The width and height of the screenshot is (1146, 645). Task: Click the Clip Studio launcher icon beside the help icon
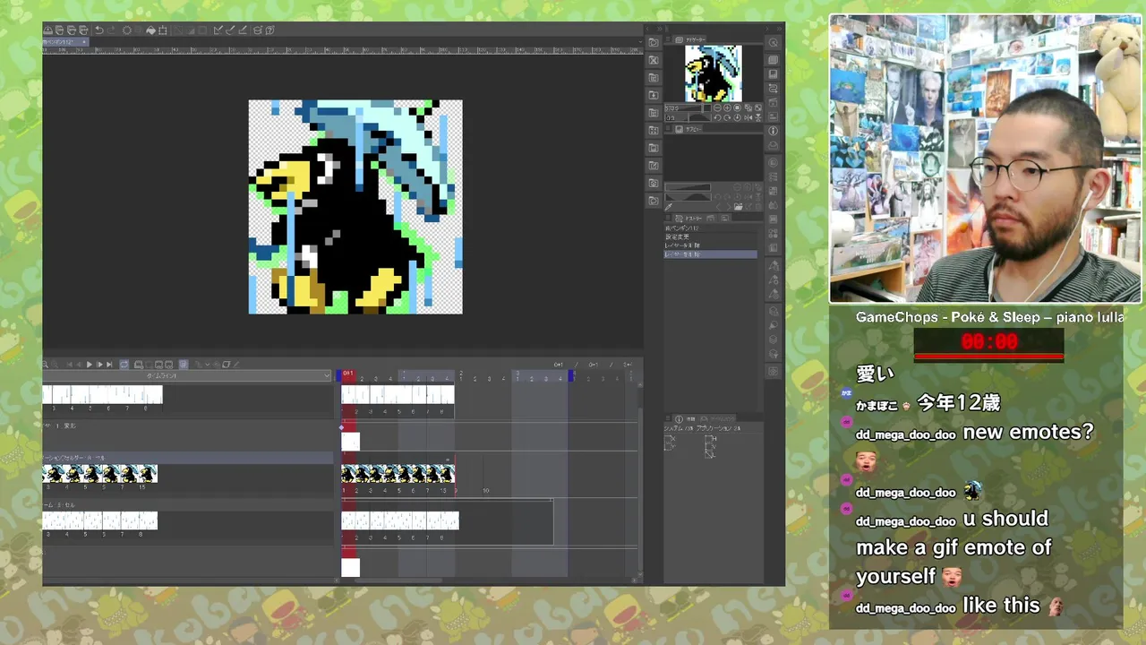click(x=257, y=30)
